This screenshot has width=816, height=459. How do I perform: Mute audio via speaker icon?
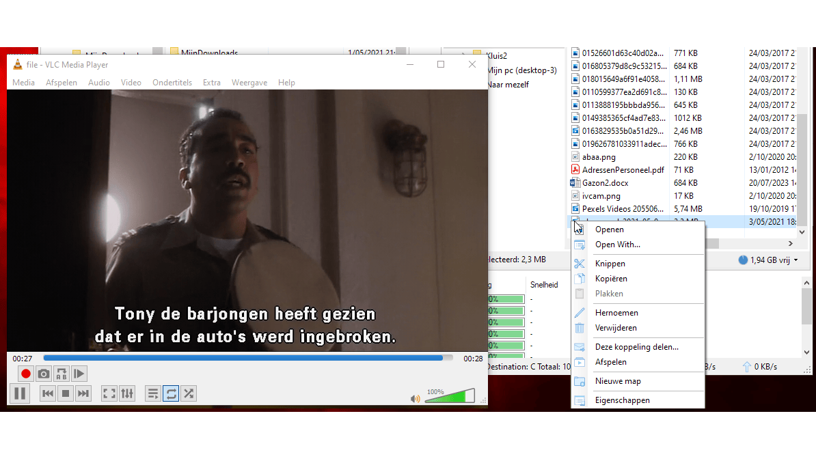pyautogui.click(x=416, y=399)
